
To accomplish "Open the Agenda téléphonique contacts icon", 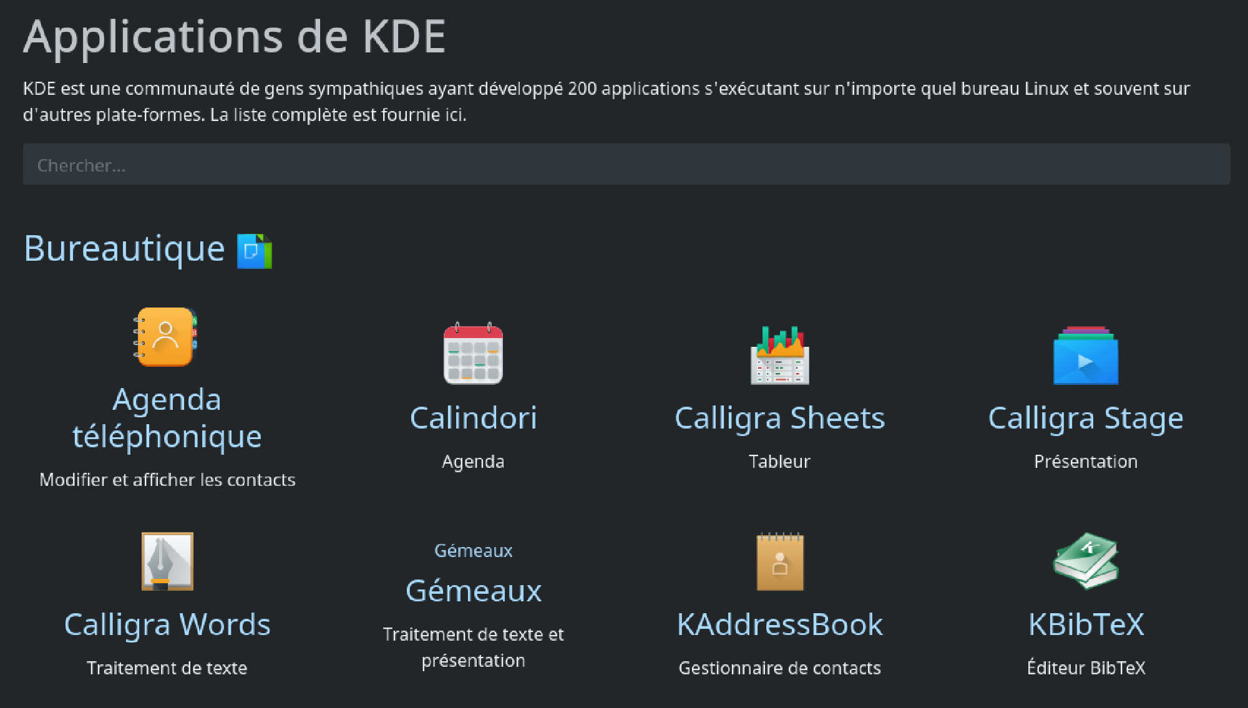I will (166, 337).
